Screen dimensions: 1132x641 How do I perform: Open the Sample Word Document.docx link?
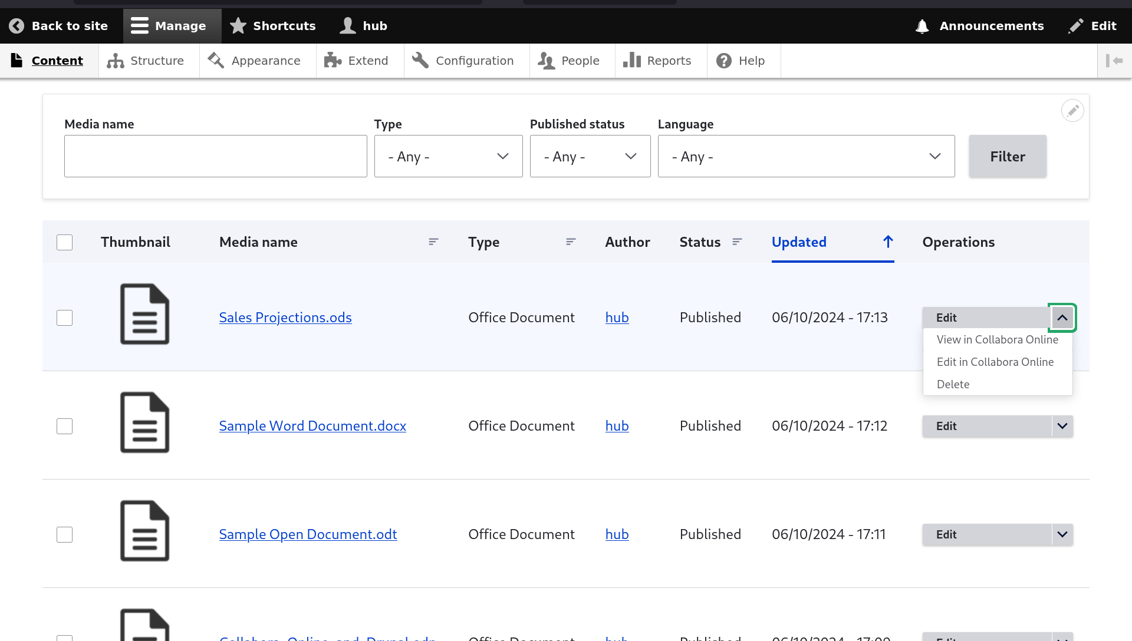click(312, 426)
